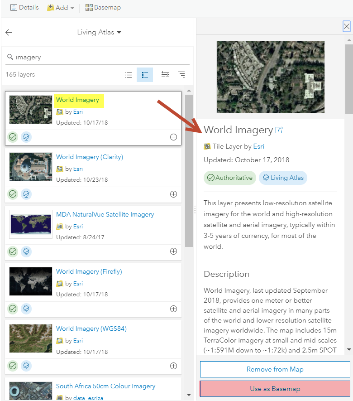This screenshot has height=401, width=353.
Task: Open World Imagery item page external link icon
Action: [279, 130]
